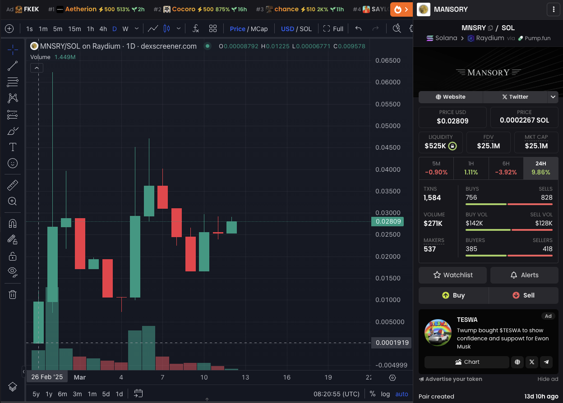Open chart settings hexagon gear icon
This screenshot has height=403, width=563.
click(392, 377)
